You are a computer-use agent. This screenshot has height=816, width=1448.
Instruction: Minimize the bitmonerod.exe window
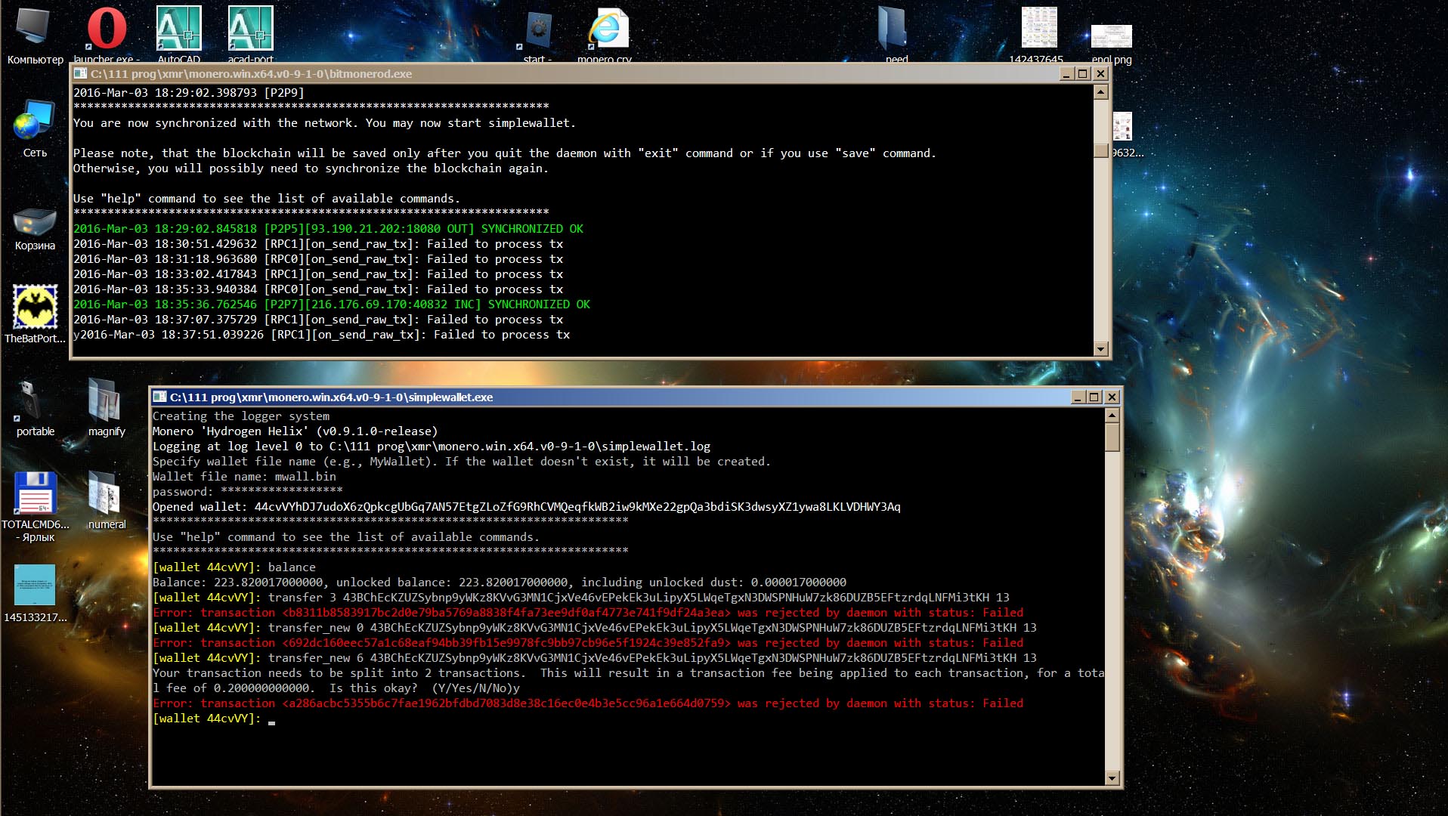coord(1066,74)
